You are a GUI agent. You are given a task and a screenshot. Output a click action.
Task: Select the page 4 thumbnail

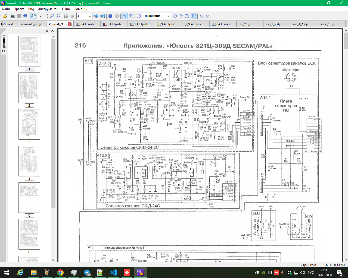29,161
